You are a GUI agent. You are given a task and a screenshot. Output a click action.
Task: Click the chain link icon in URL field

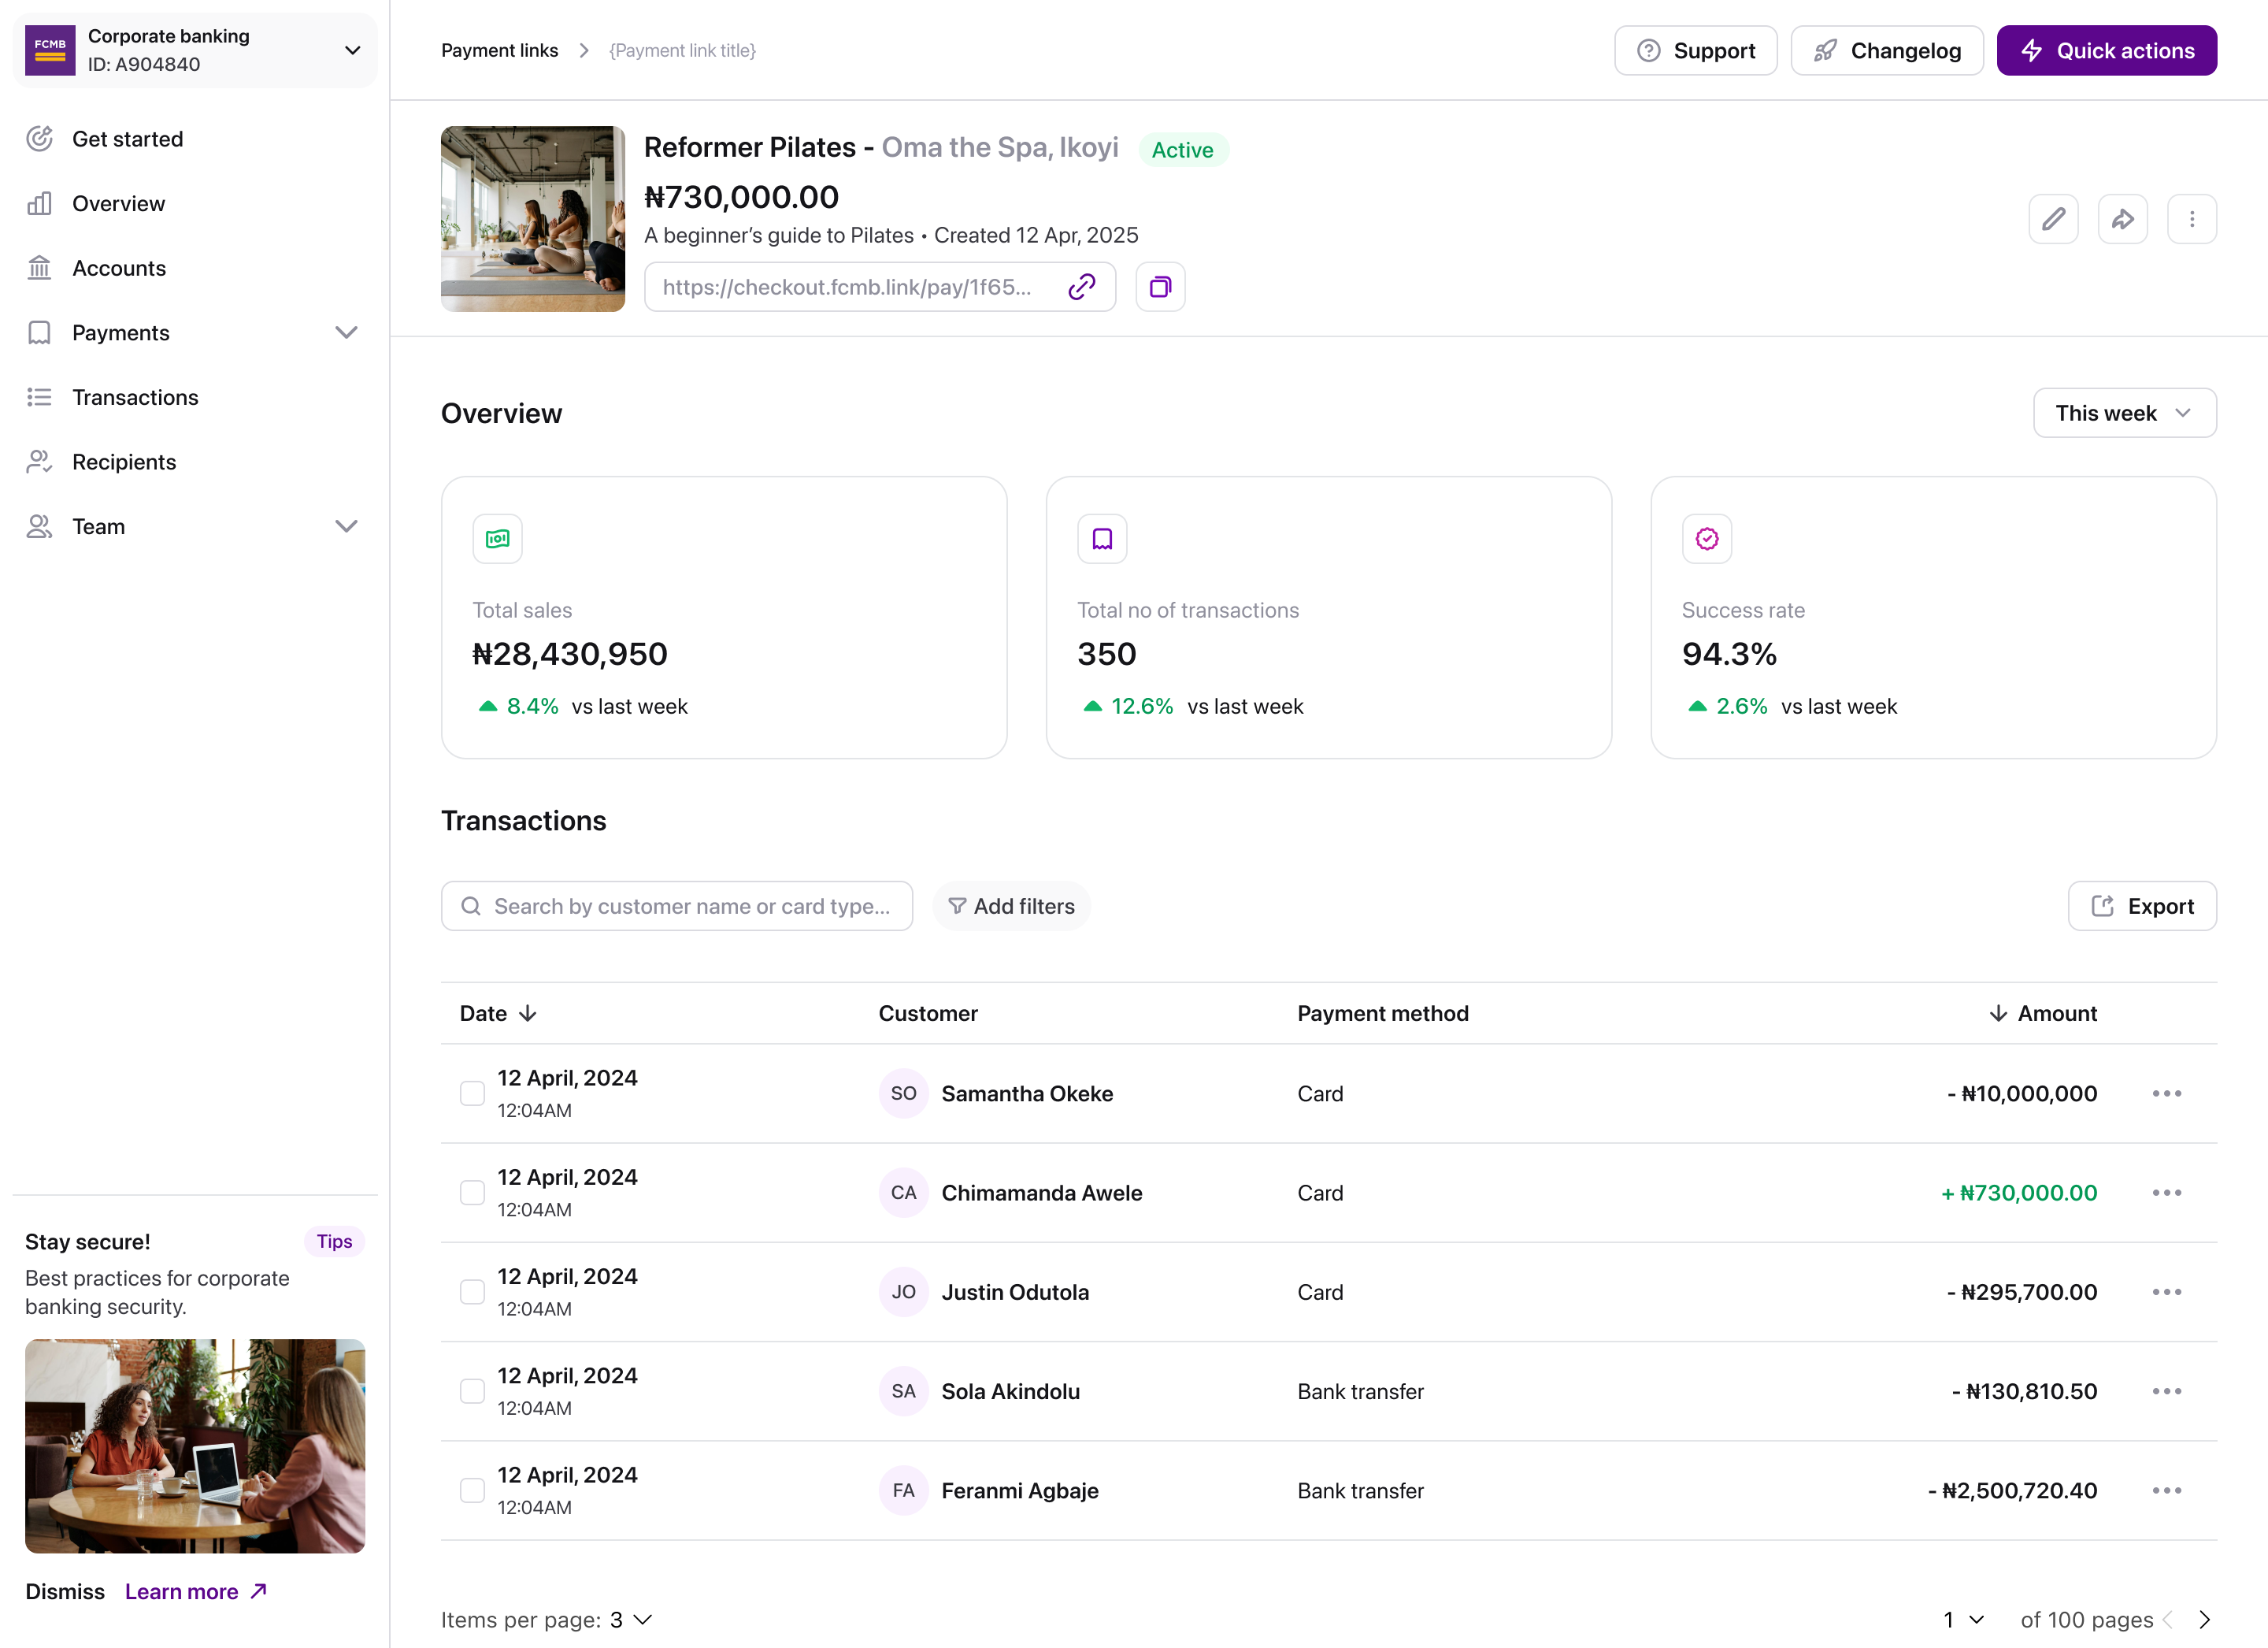tap(1082, 288)
